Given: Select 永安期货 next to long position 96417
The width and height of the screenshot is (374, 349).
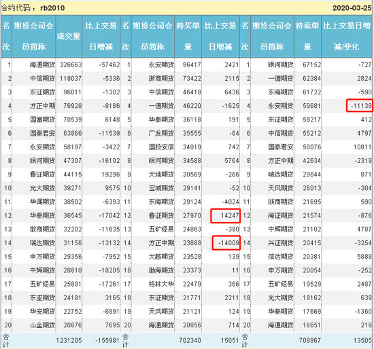Looking at the screenshot, I should (161, 65).
